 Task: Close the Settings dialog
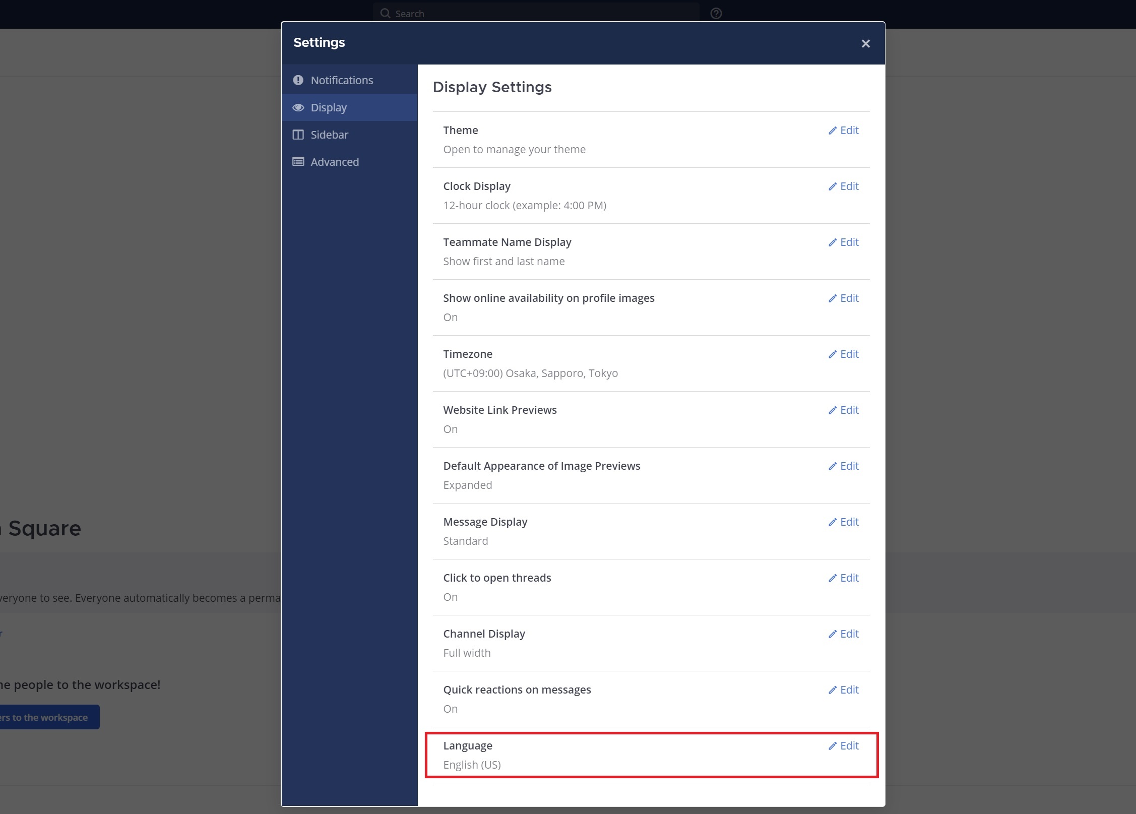click(x=865, y=44)
